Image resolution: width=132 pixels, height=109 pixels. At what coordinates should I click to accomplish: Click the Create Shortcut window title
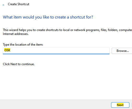coord(19,4)
